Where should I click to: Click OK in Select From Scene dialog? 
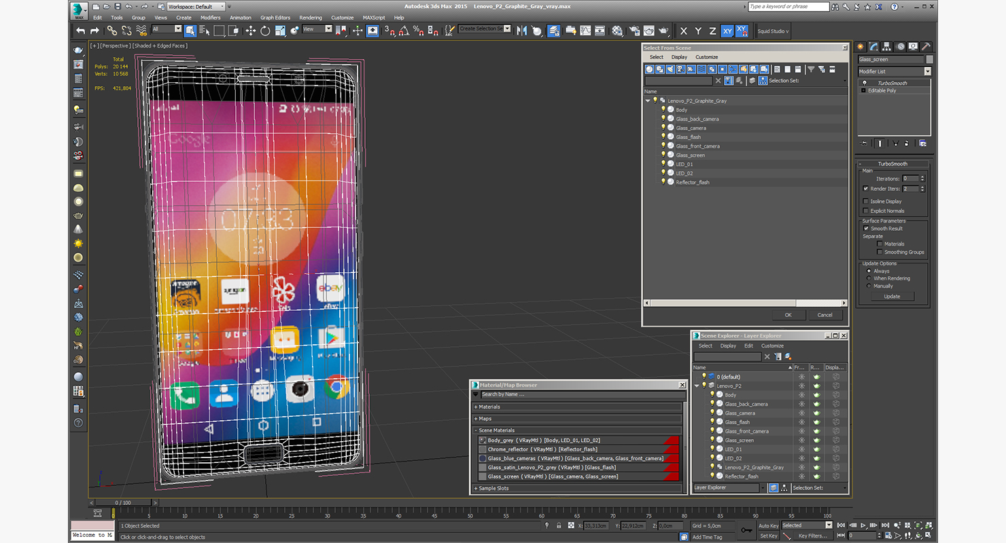pos(788,315)
